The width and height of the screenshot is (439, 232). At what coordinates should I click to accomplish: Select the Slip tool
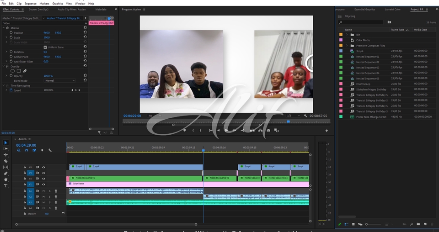coord(5,167)
